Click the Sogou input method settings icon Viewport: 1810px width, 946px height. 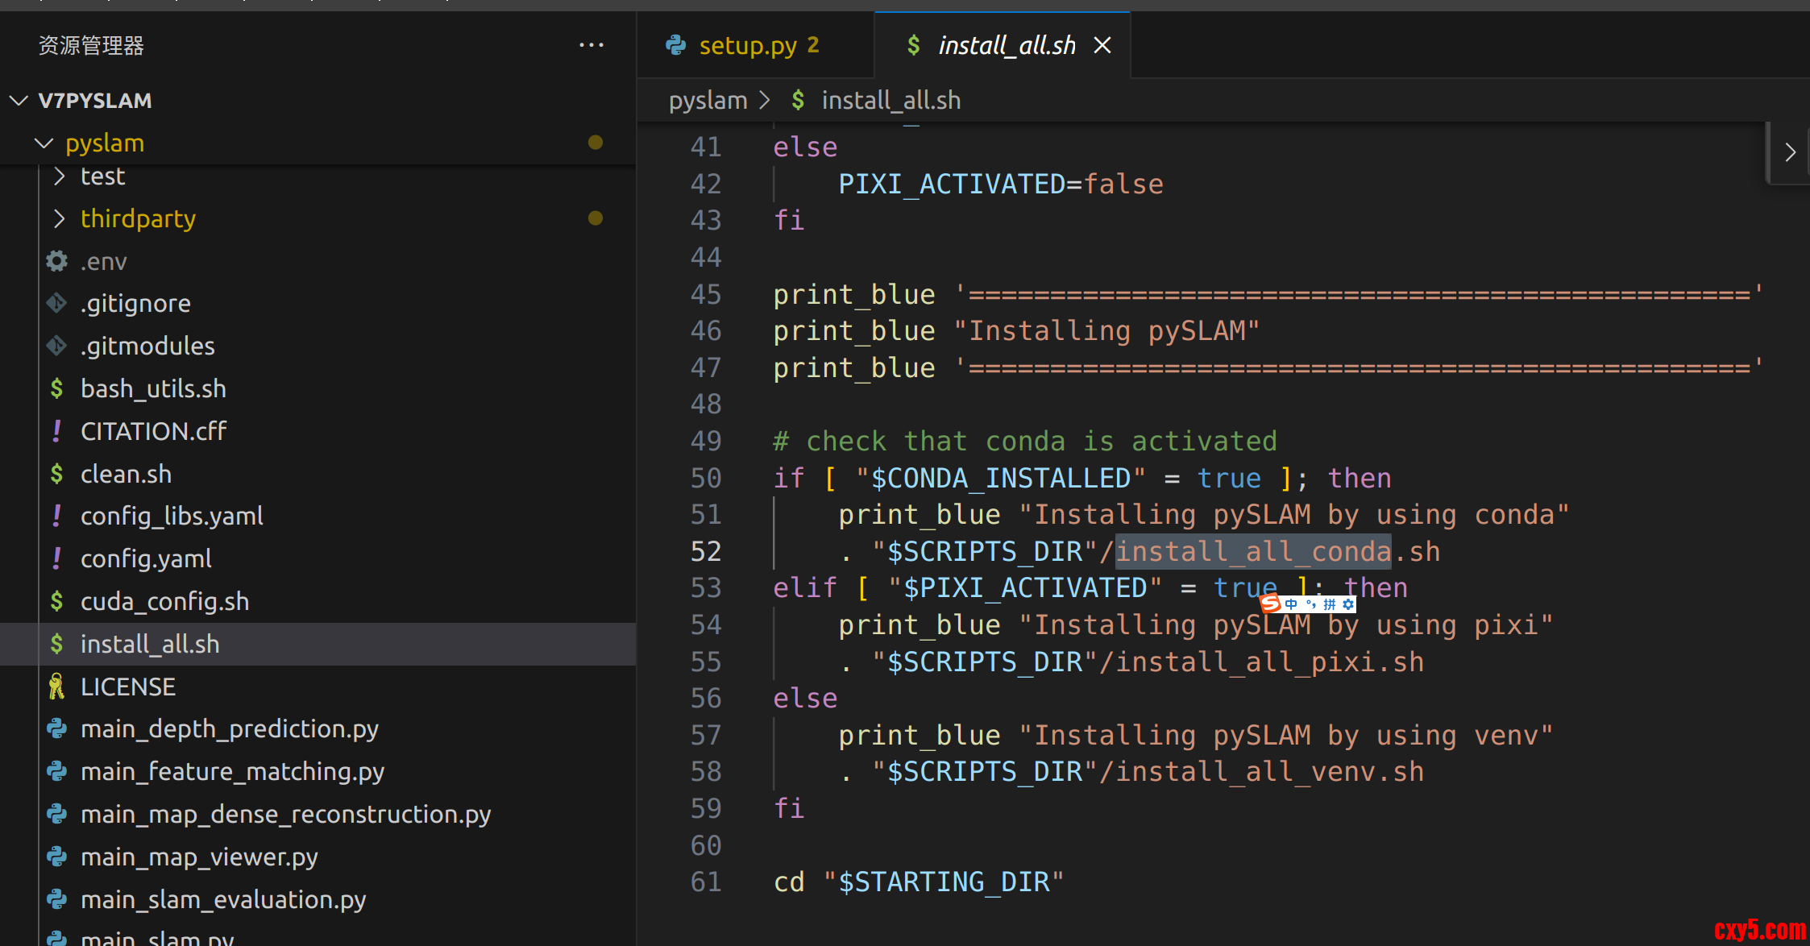[x=1348, y=604]
